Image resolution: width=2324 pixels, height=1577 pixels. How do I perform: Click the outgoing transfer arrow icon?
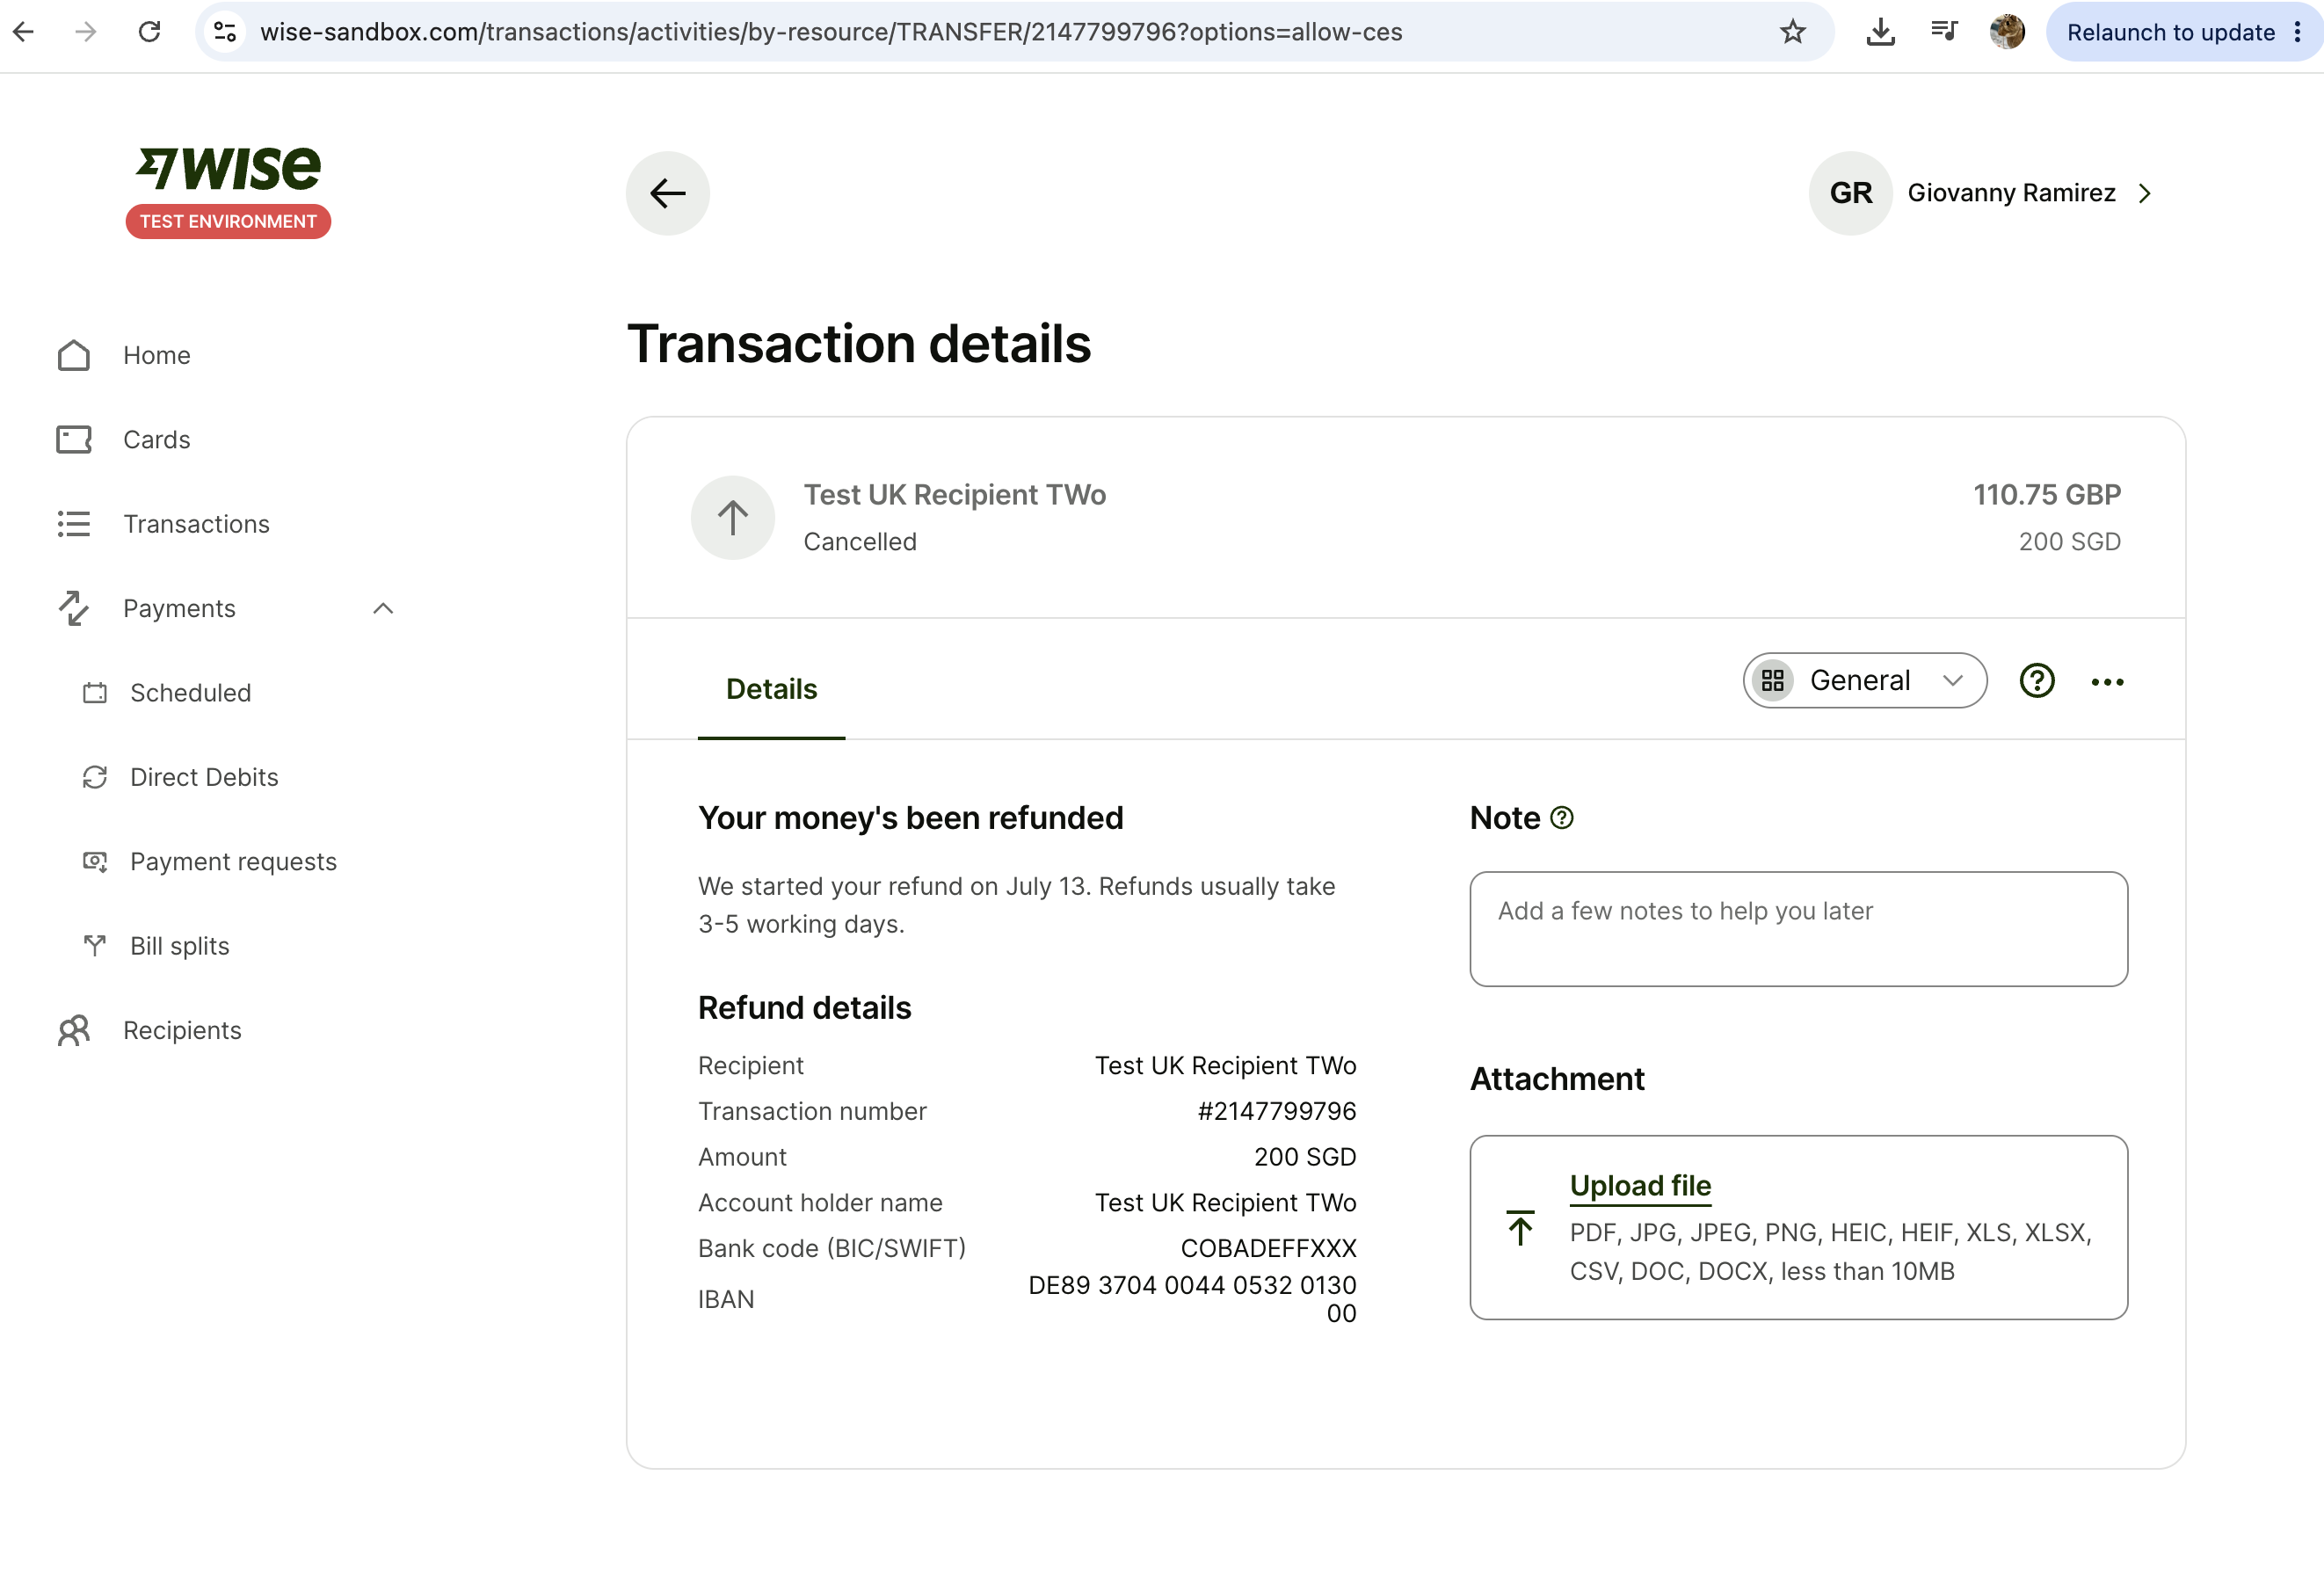point(733,518)
